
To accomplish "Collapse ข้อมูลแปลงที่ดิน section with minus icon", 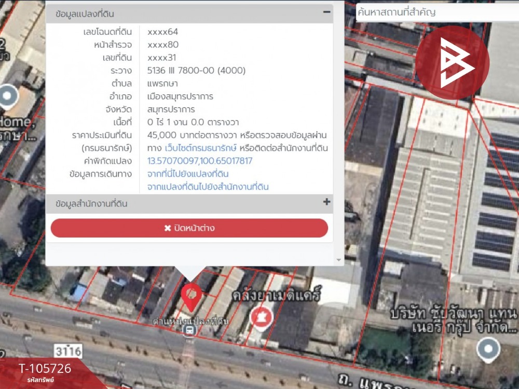I will 326,12.
